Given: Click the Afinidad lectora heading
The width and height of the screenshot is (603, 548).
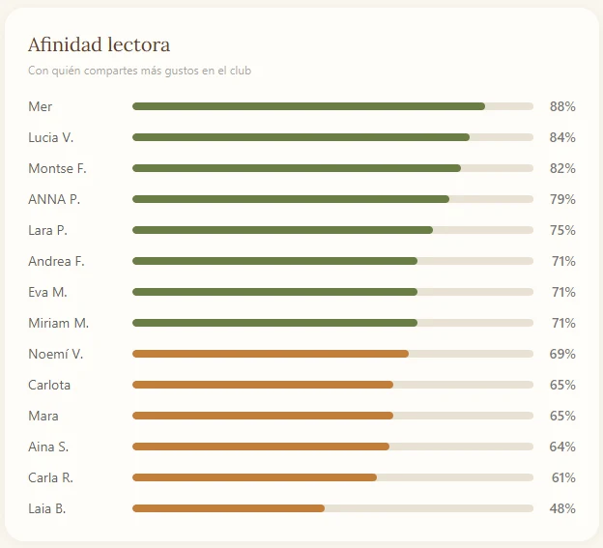Looking at the screenshot, I should [99, 44].
